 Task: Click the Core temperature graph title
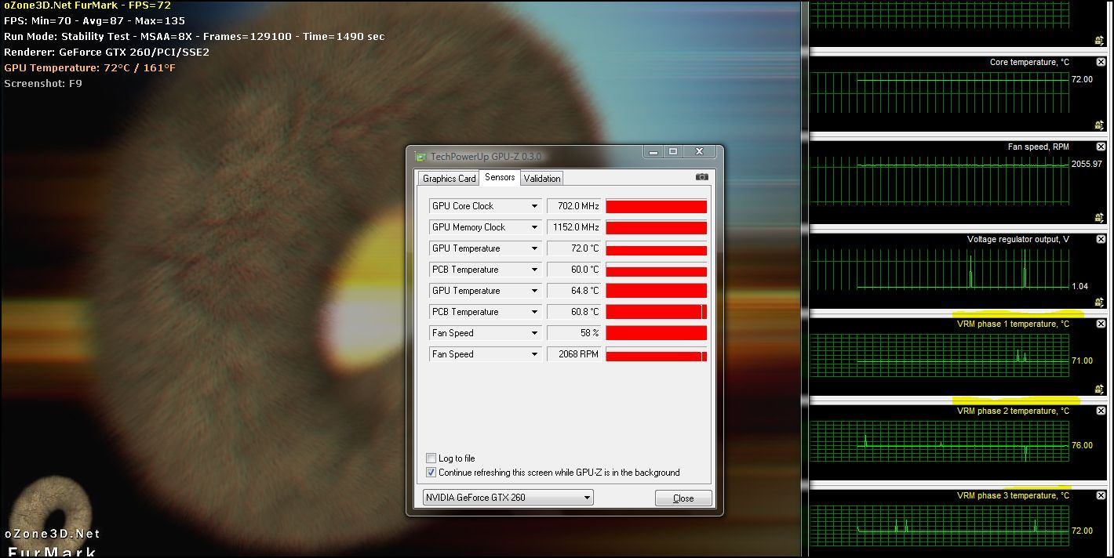pos(1029,62)
